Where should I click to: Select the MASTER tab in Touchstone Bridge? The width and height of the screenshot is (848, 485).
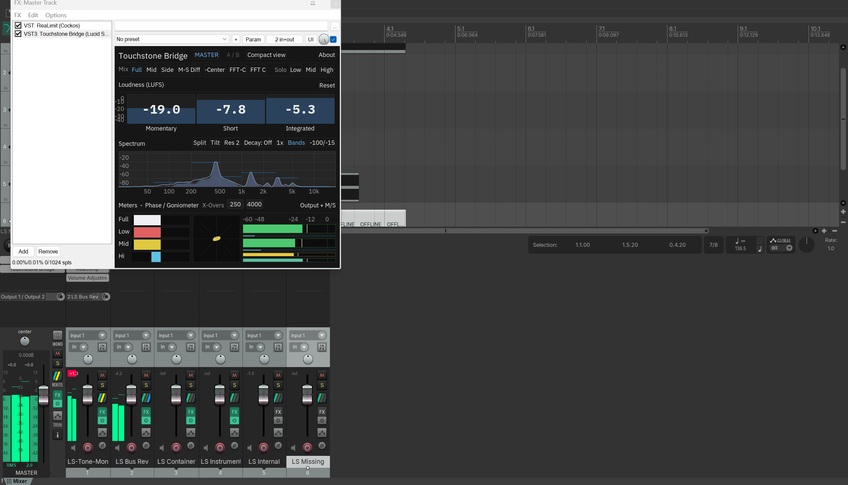tap(206, 55)
